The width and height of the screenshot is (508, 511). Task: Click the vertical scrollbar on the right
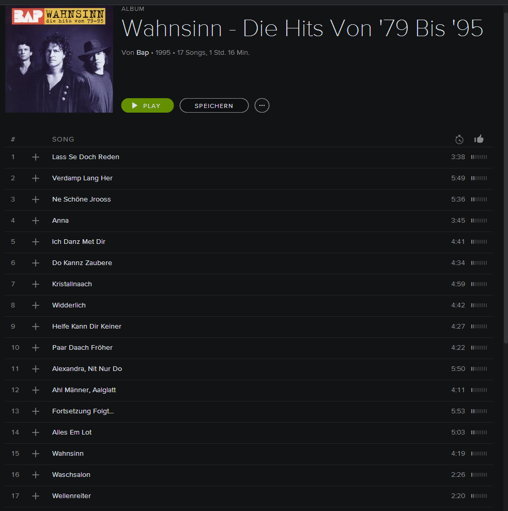505,178
